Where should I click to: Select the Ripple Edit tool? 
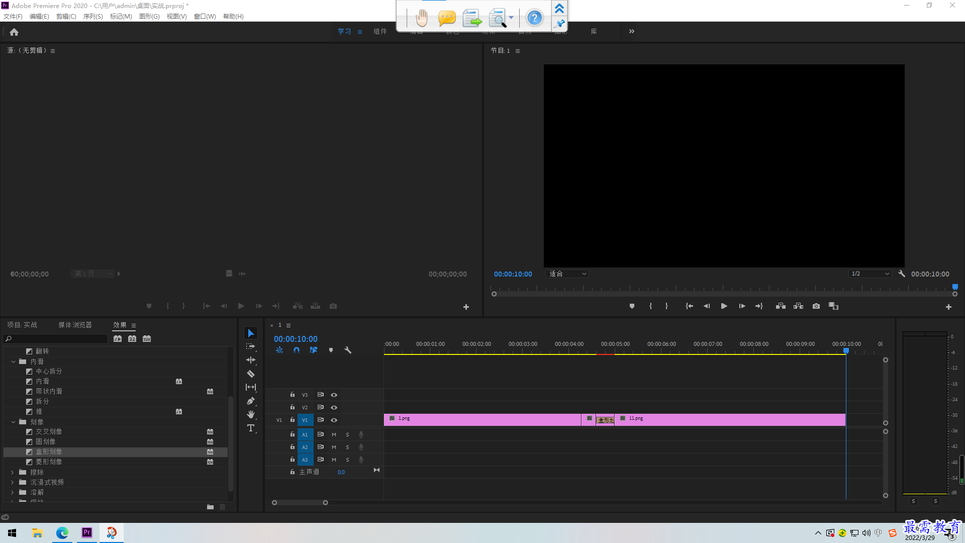tap(251, 360)
